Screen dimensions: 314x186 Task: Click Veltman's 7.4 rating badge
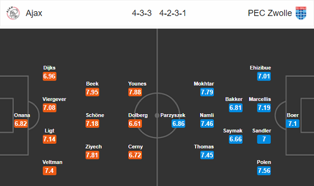click(50, 171)
